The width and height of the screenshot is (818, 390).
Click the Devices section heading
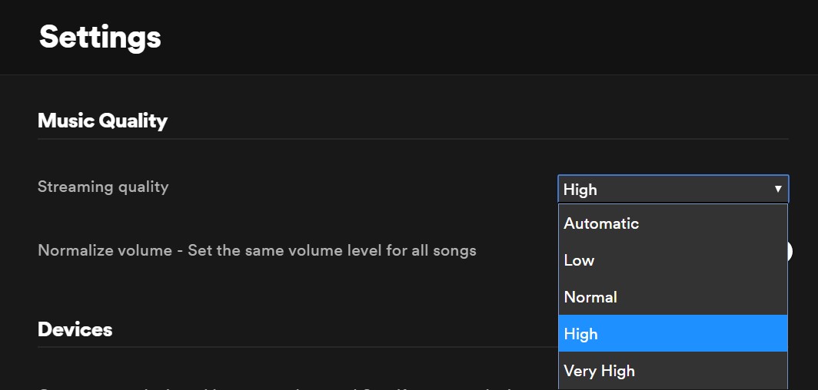pos(75,329)
